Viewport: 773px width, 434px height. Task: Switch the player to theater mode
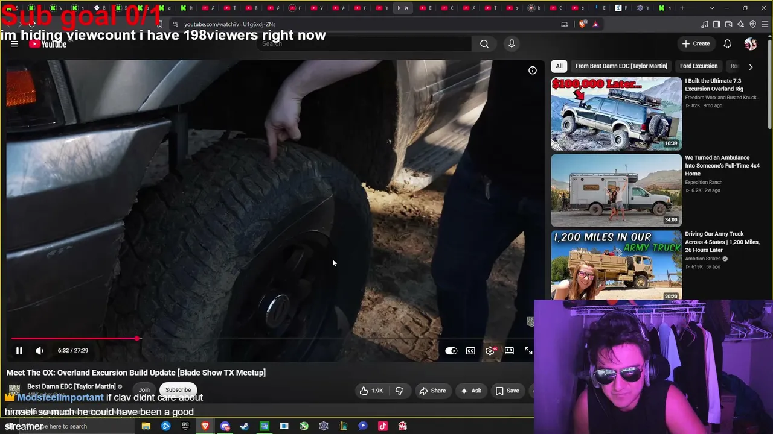[509, 351]
